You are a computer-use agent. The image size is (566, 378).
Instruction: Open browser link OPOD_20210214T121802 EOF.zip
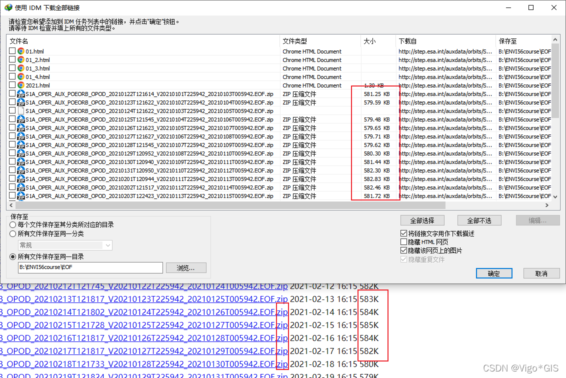tap(143, 312)
